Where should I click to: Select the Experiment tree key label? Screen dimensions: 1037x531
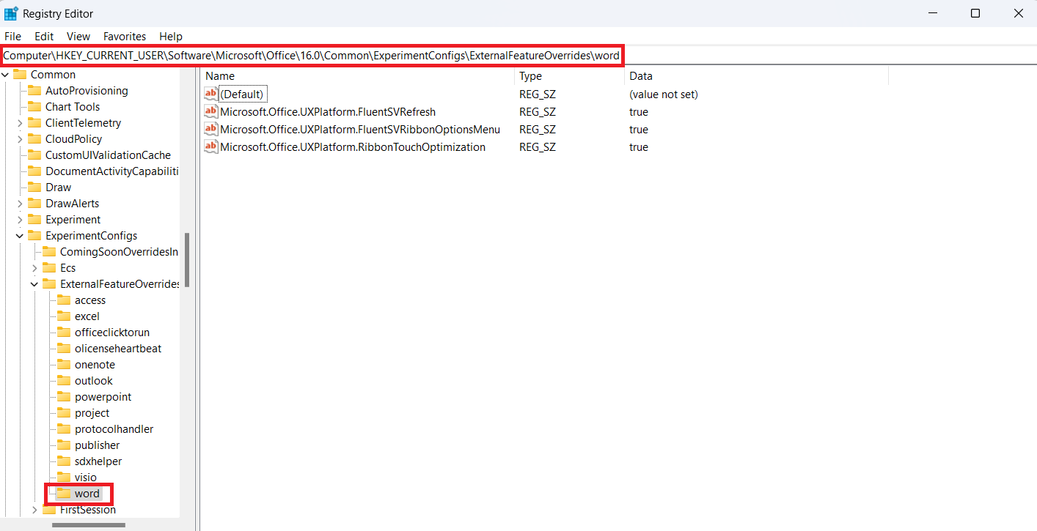point(73,220)
